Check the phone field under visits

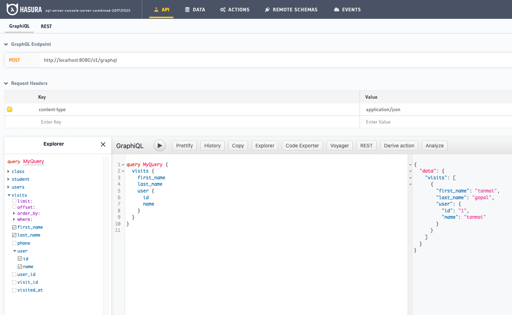pos(14,243)
